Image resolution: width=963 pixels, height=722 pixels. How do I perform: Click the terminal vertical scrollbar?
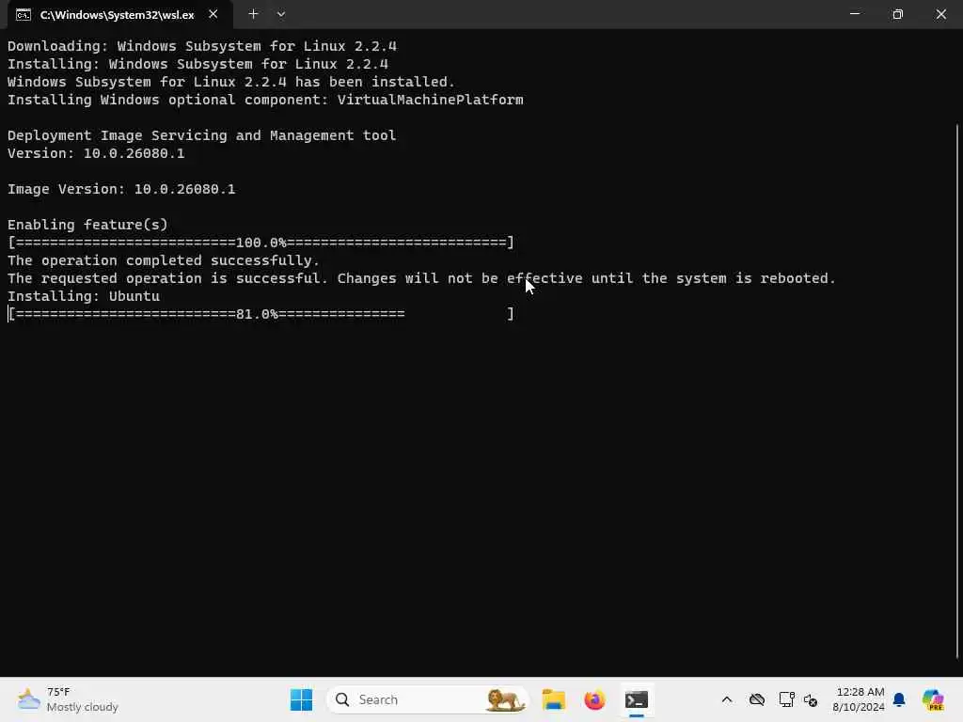click(x=957, y=390)
